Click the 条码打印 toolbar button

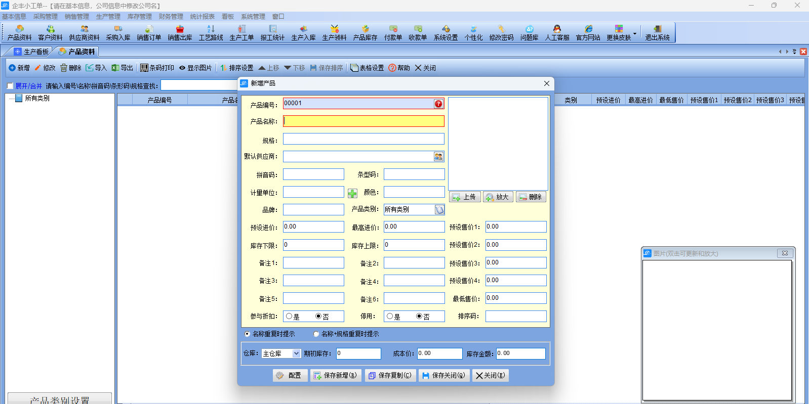click(157, 68)
